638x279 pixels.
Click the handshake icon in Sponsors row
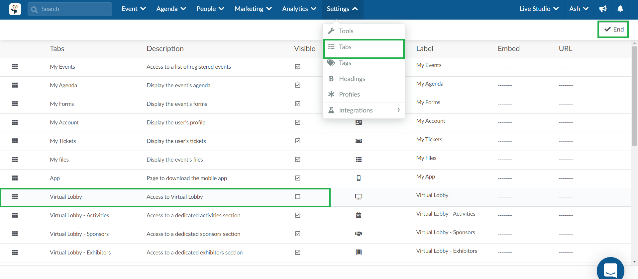359,234
